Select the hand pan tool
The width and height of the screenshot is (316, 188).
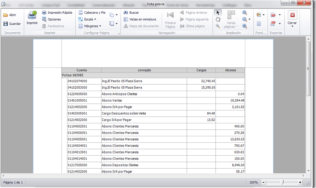coord(218,20)
